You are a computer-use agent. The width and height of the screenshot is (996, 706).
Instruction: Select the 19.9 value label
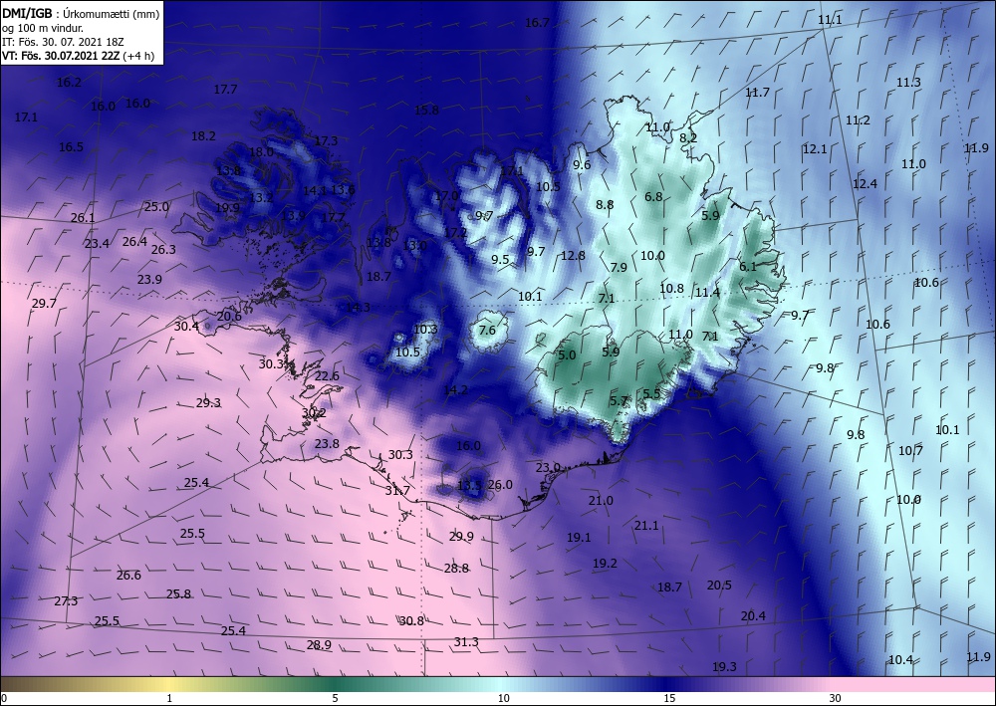pyautogui.click(x=227, y=207)
